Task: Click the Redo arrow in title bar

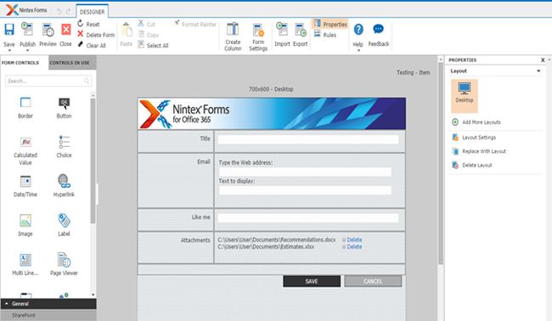Action: pos(68,11)
